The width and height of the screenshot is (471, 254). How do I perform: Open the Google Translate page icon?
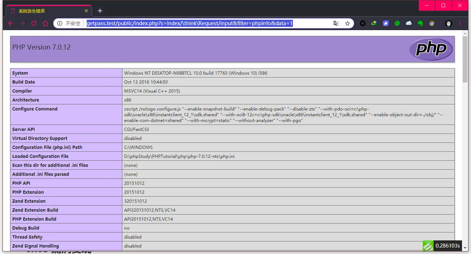(336, 23)
